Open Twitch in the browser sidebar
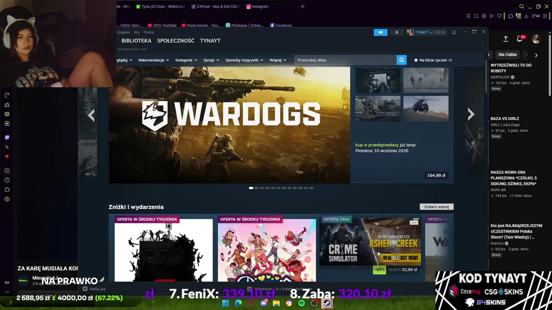This screenshot has width=552, height=310. (x=7, y=138)
